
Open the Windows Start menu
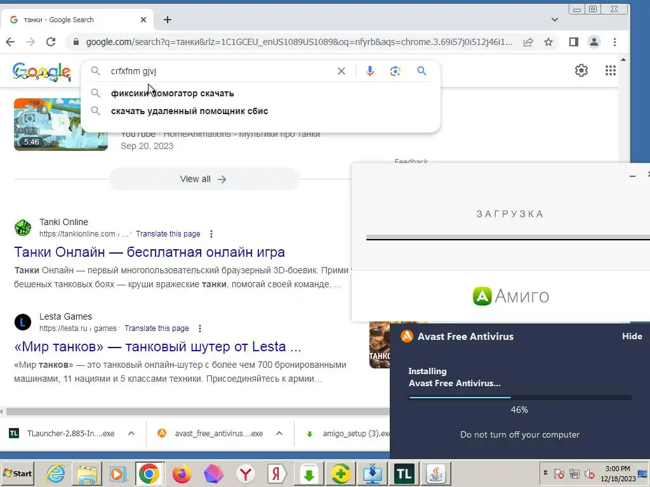coord(18,473)
